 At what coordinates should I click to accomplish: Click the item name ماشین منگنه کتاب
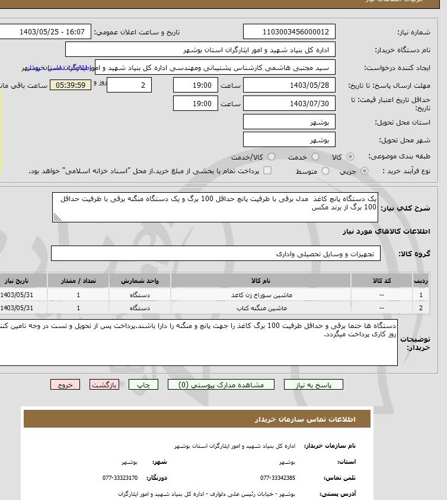261,308
